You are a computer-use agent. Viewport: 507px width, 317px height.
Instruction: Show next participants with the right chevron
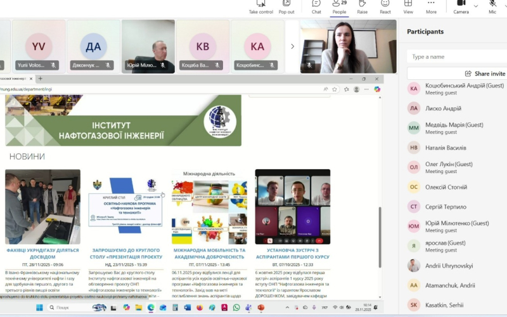tap(292, 46)
